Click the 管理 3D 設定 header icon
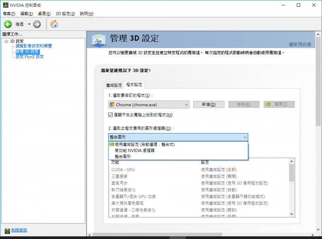The image size is (322, 239). pyautogui.click(x=99, y=39)
